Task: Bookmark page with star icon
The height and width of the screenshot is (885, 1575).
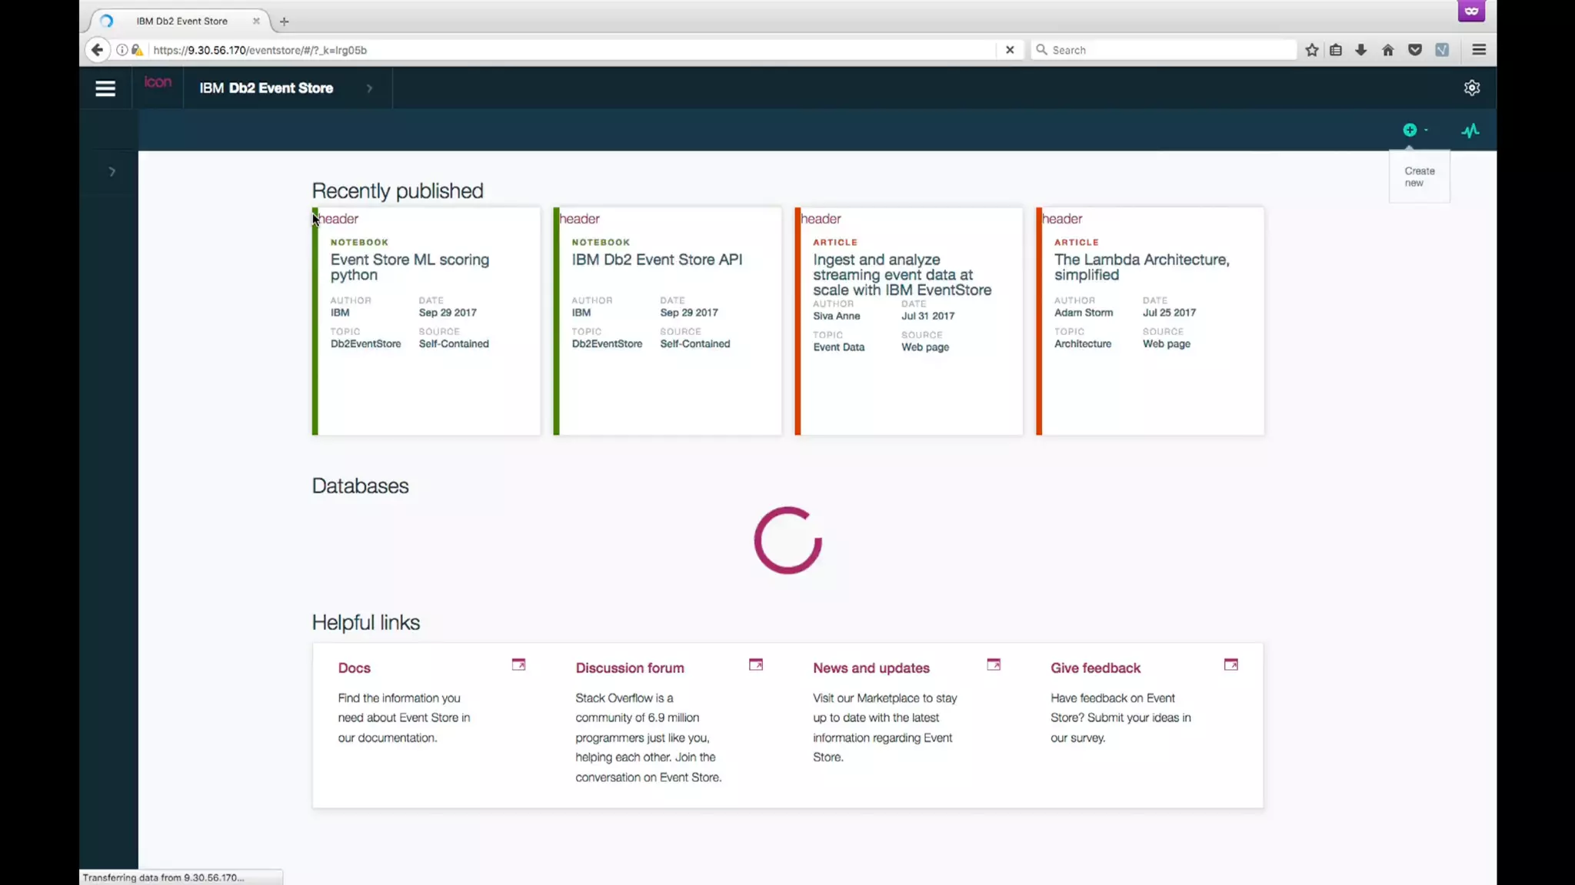Action: [x=1311, y=50]
